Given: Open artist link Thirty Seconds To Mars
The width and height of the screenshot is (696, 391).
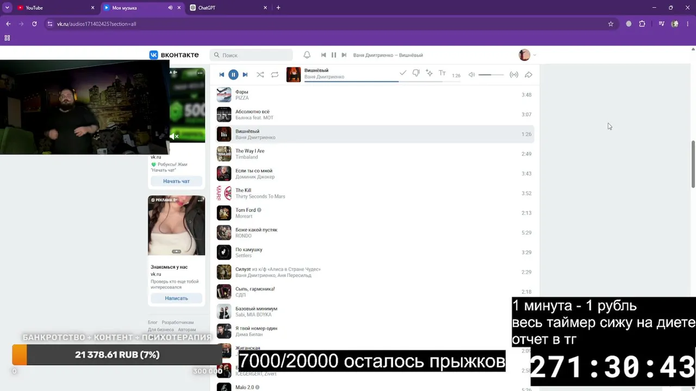Looking at the screenshot, I should coord(260,197).
